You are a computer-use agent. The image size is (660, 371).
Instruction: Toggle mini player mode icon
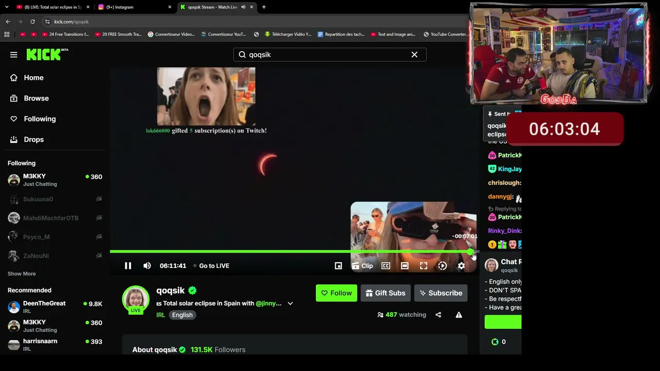pos(338,266)
